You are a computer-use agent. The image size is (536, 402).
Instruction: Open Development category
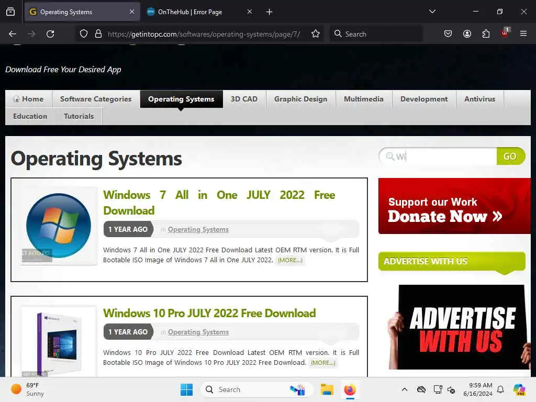(424, 99)
